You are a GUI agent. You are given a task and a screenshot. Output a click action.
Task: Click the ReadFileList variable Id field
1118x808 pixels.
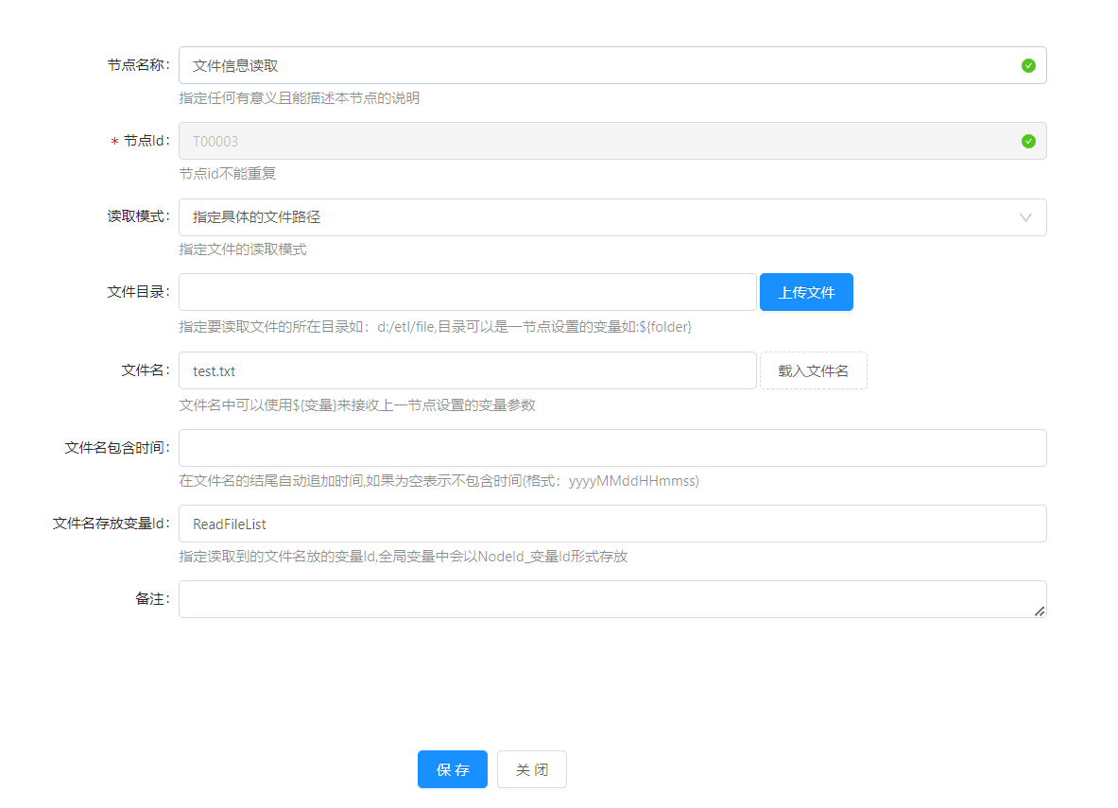(x=611, y=524)
